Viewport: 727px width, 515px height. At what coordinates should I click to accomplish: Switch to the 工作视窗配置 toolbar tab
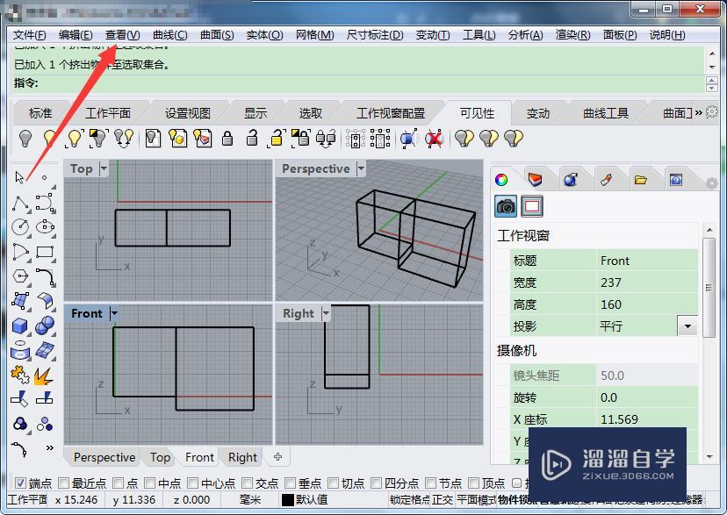391,113
